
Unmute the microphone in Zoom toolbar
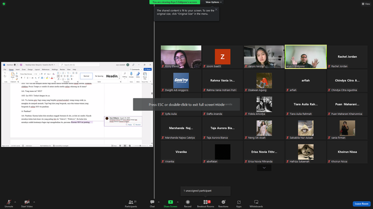(9, 204)
